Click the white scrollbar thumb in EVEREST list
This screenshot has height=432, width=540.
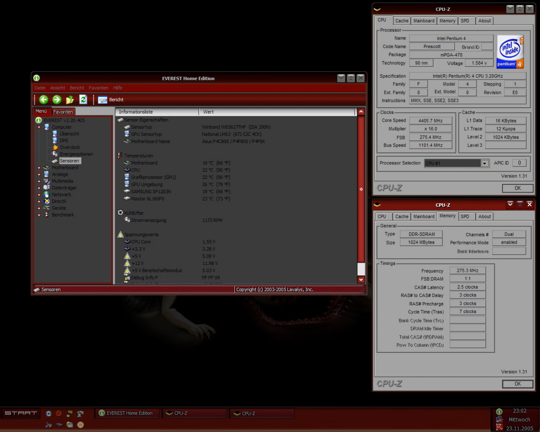pyautogui.click(x=361, y=269)
